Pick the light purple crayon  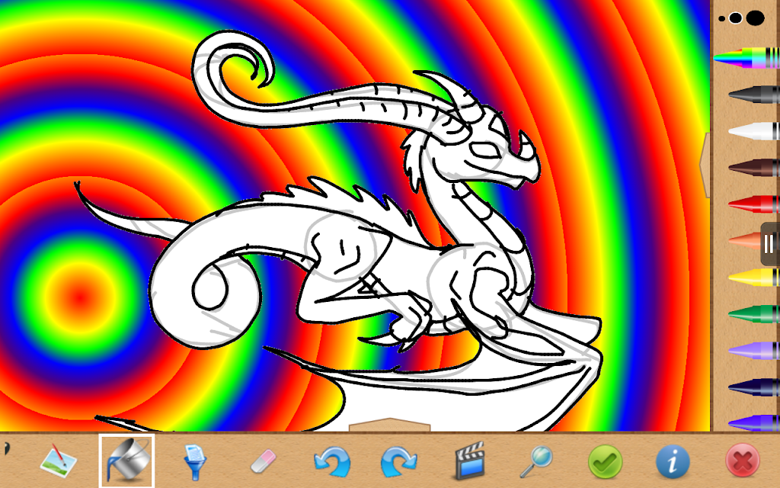pos(754,351)
